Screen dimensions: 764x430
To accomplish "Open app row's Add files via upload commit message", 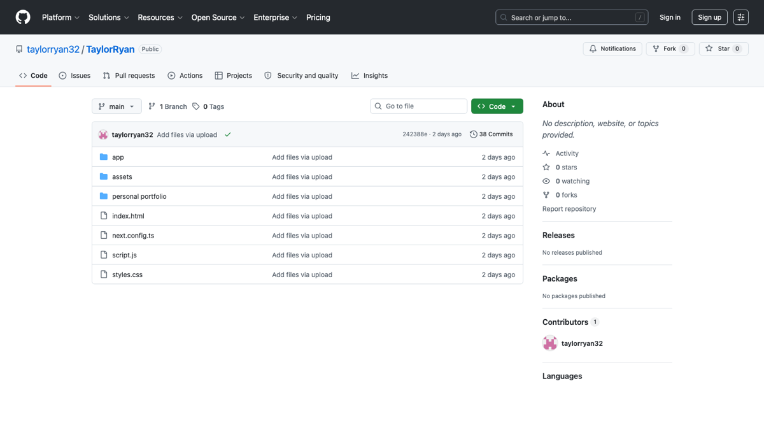I will [302, 157].
